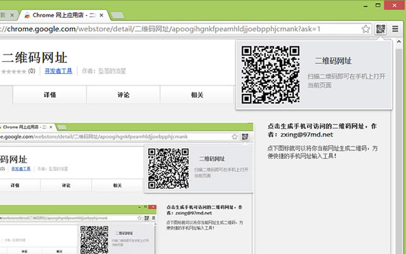This screenshot has height=254, width=406.
Task: Click the zxing@97md.net author description text
Action: point(322,130)
